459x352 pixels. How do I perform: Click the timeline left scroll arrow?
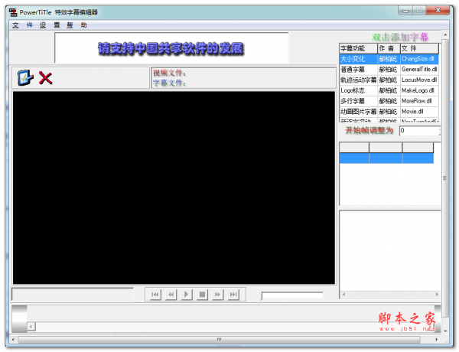point(31,326)
